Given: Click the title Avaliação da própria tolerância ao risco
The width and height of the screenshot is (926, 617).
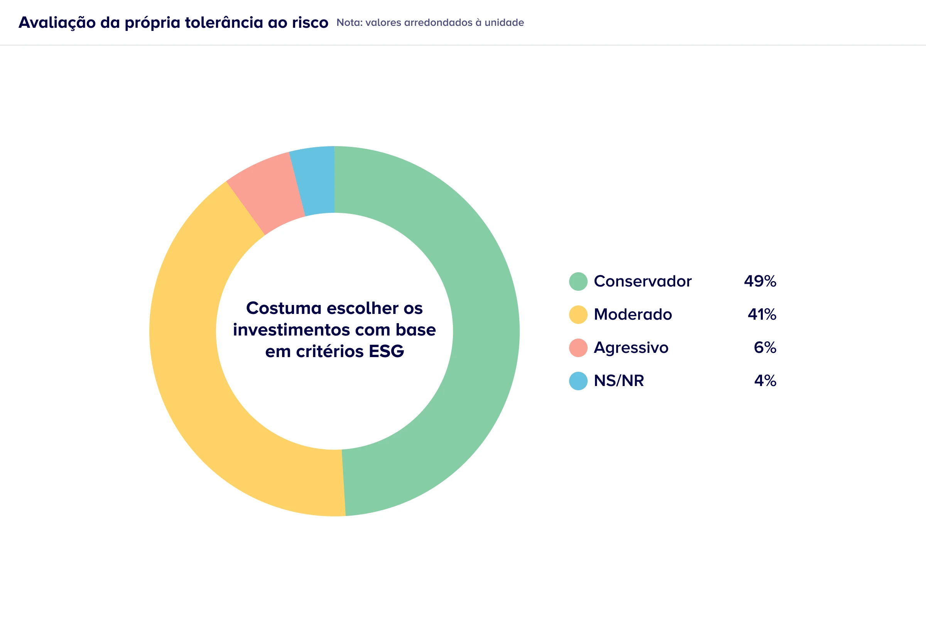Looking at the screenshot, I should (173, 22).
